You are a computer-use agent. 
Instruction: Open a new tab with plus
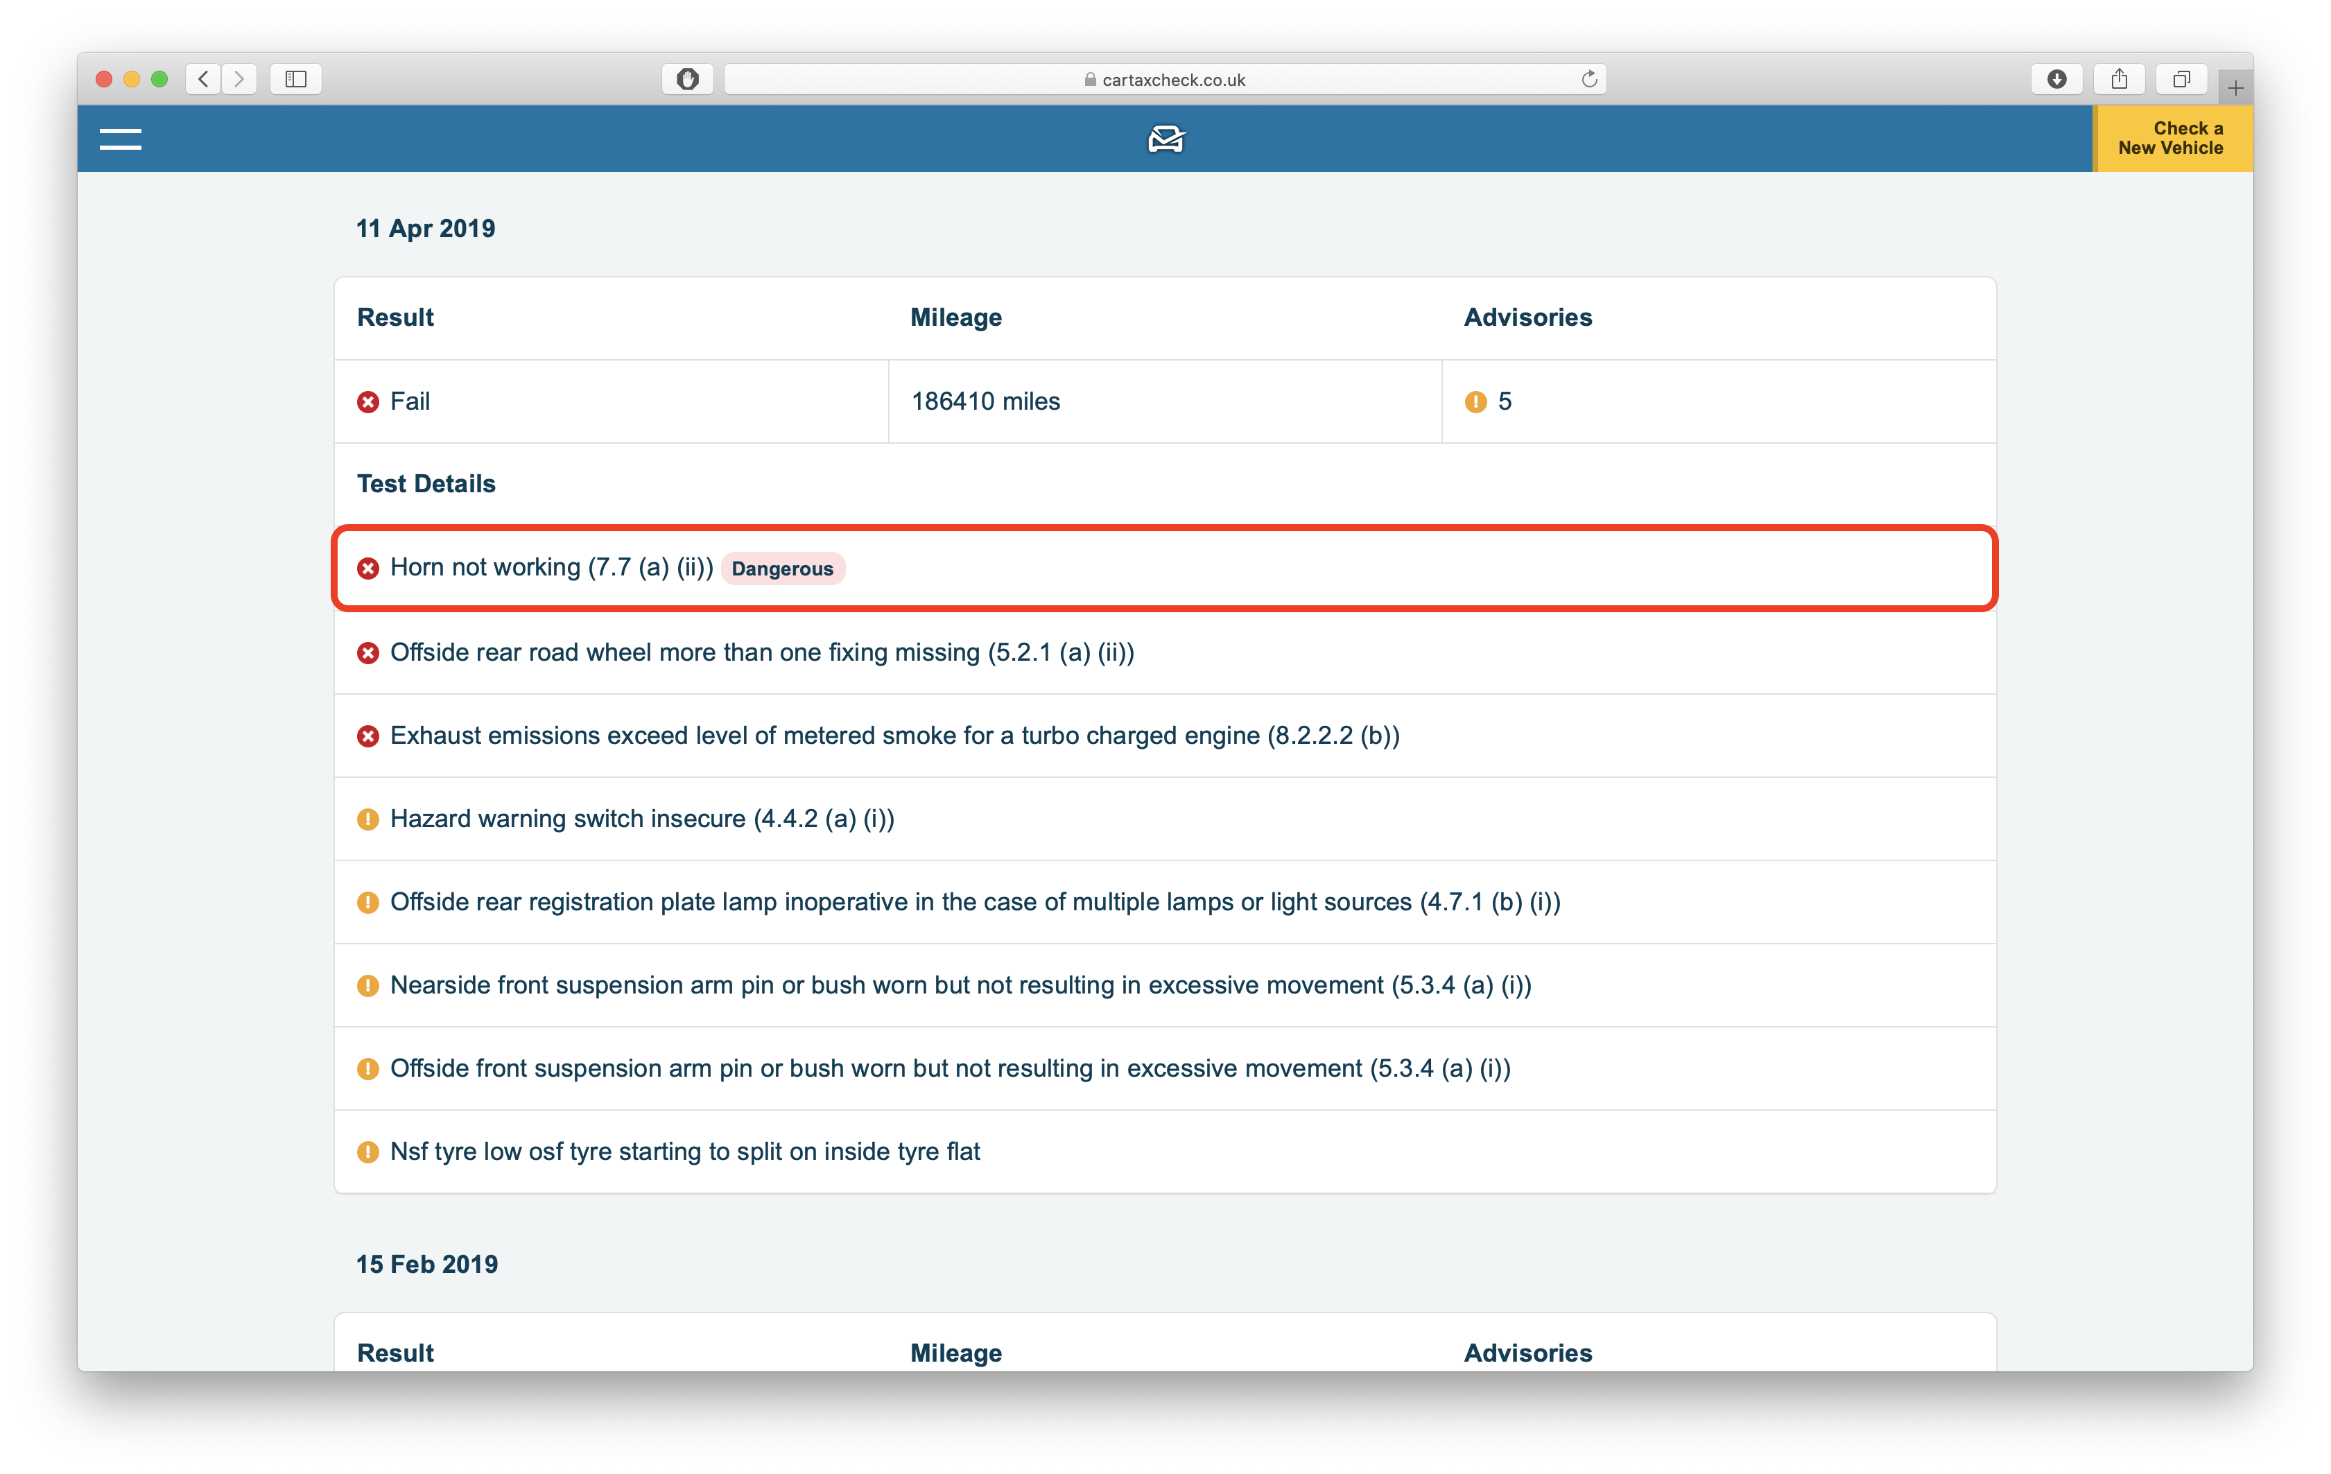[x=2235, y=88]
